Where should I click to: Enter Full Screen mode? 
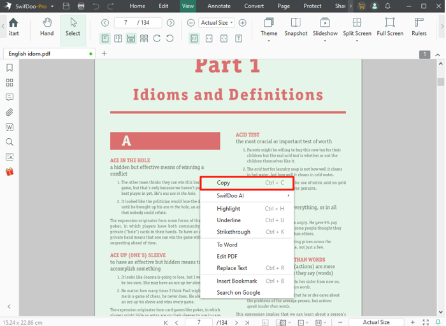(390, 27)
